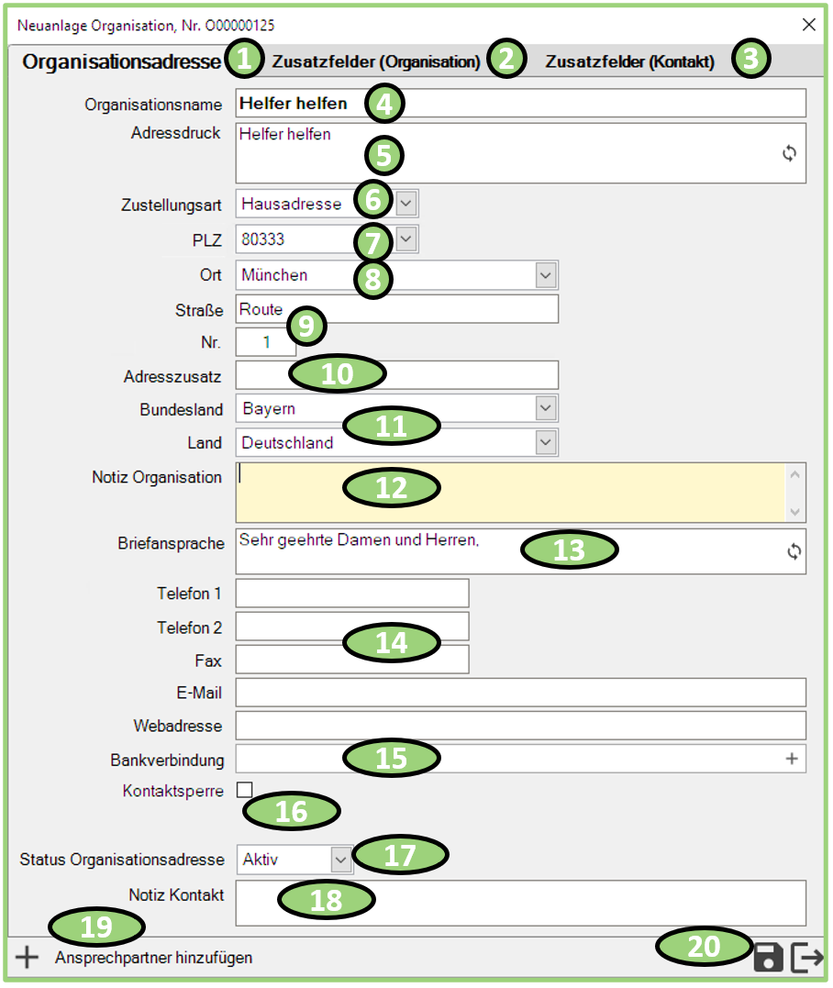Refresh the Adressdruck field with reload icon
Screen dimensions: 833x988
[x=790, y=153]
